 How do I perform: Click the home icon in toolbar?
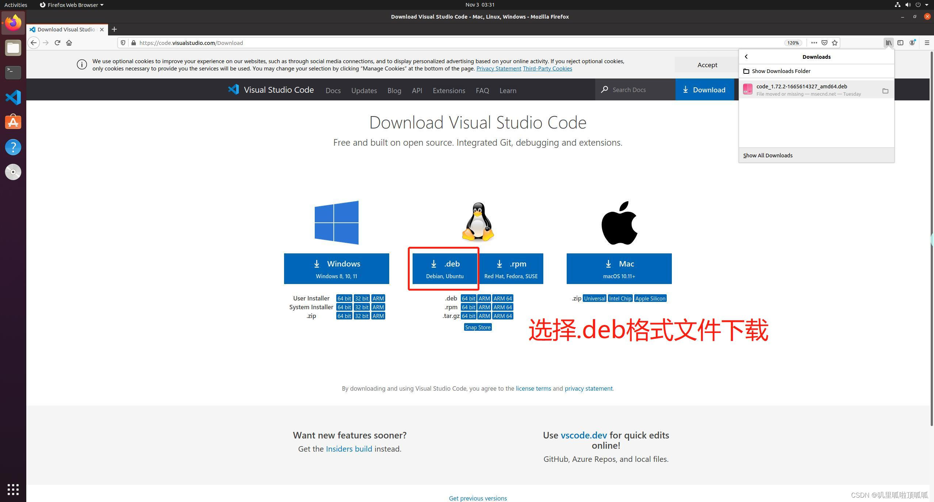(69, 43)
